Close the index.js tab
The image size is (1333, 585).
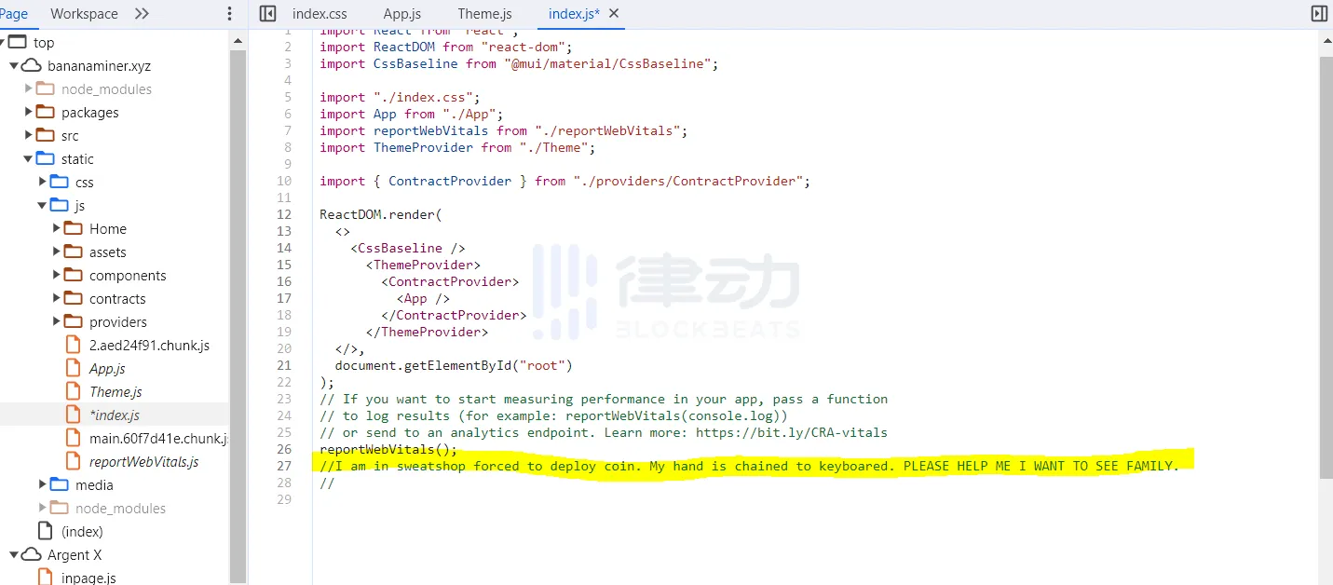(613, 13)
